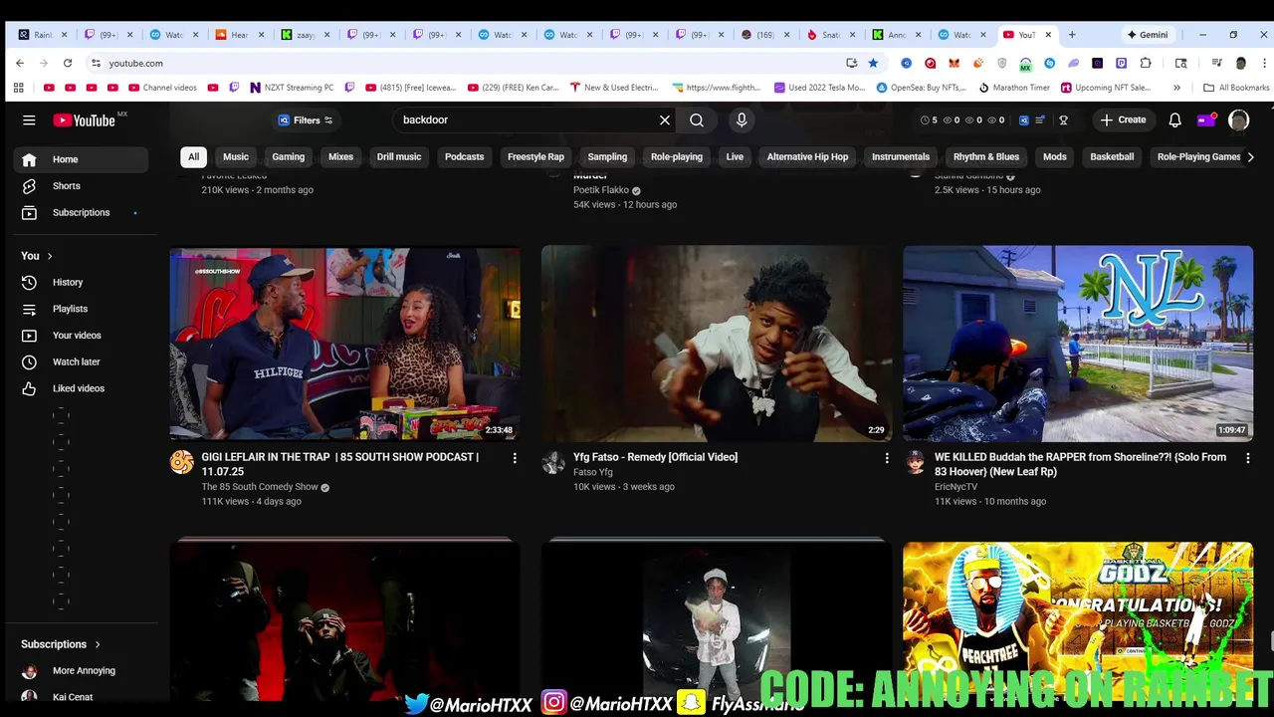Open the notifications bell
Image resolution: width=1274 pixels, height=717 pixels.
1174,119
